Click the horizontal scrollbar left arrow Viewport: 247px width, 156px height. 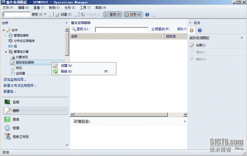(x=72, y=115)
